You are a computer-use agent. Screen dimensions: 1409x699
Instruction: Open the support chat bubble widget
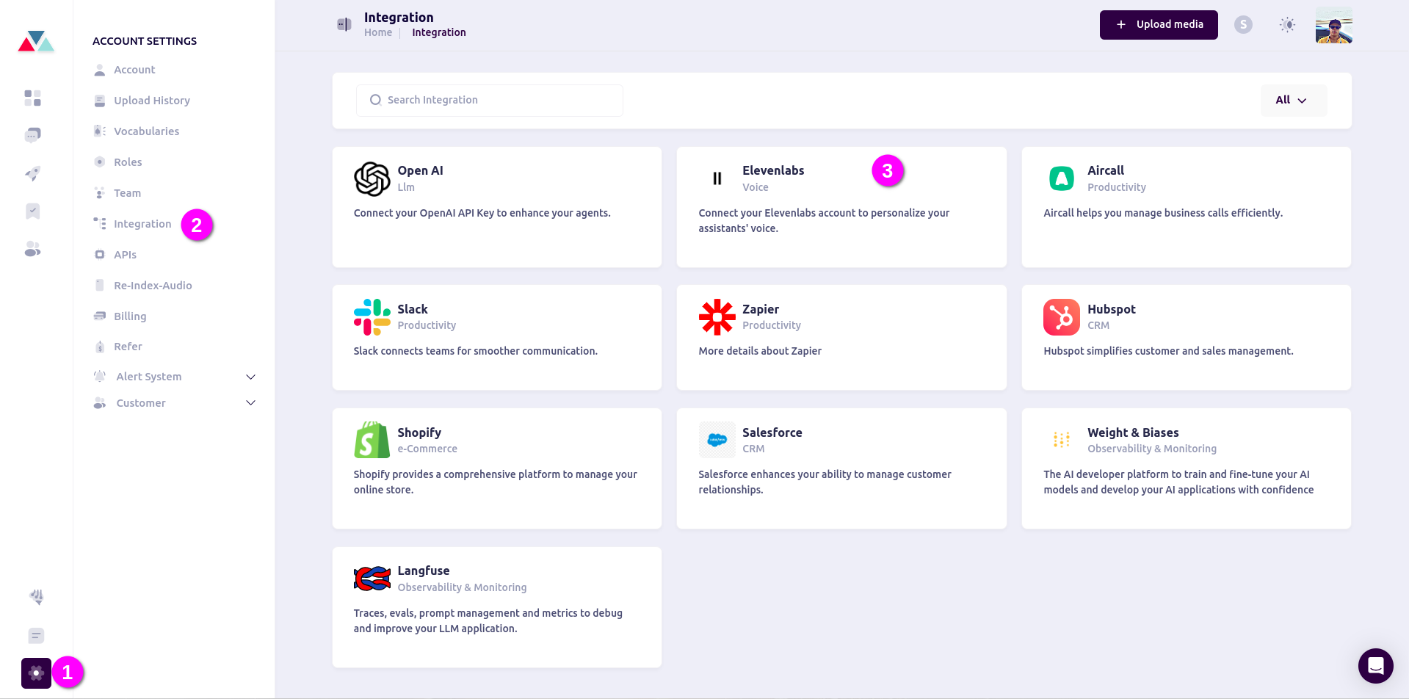(x=1376, y=666)
